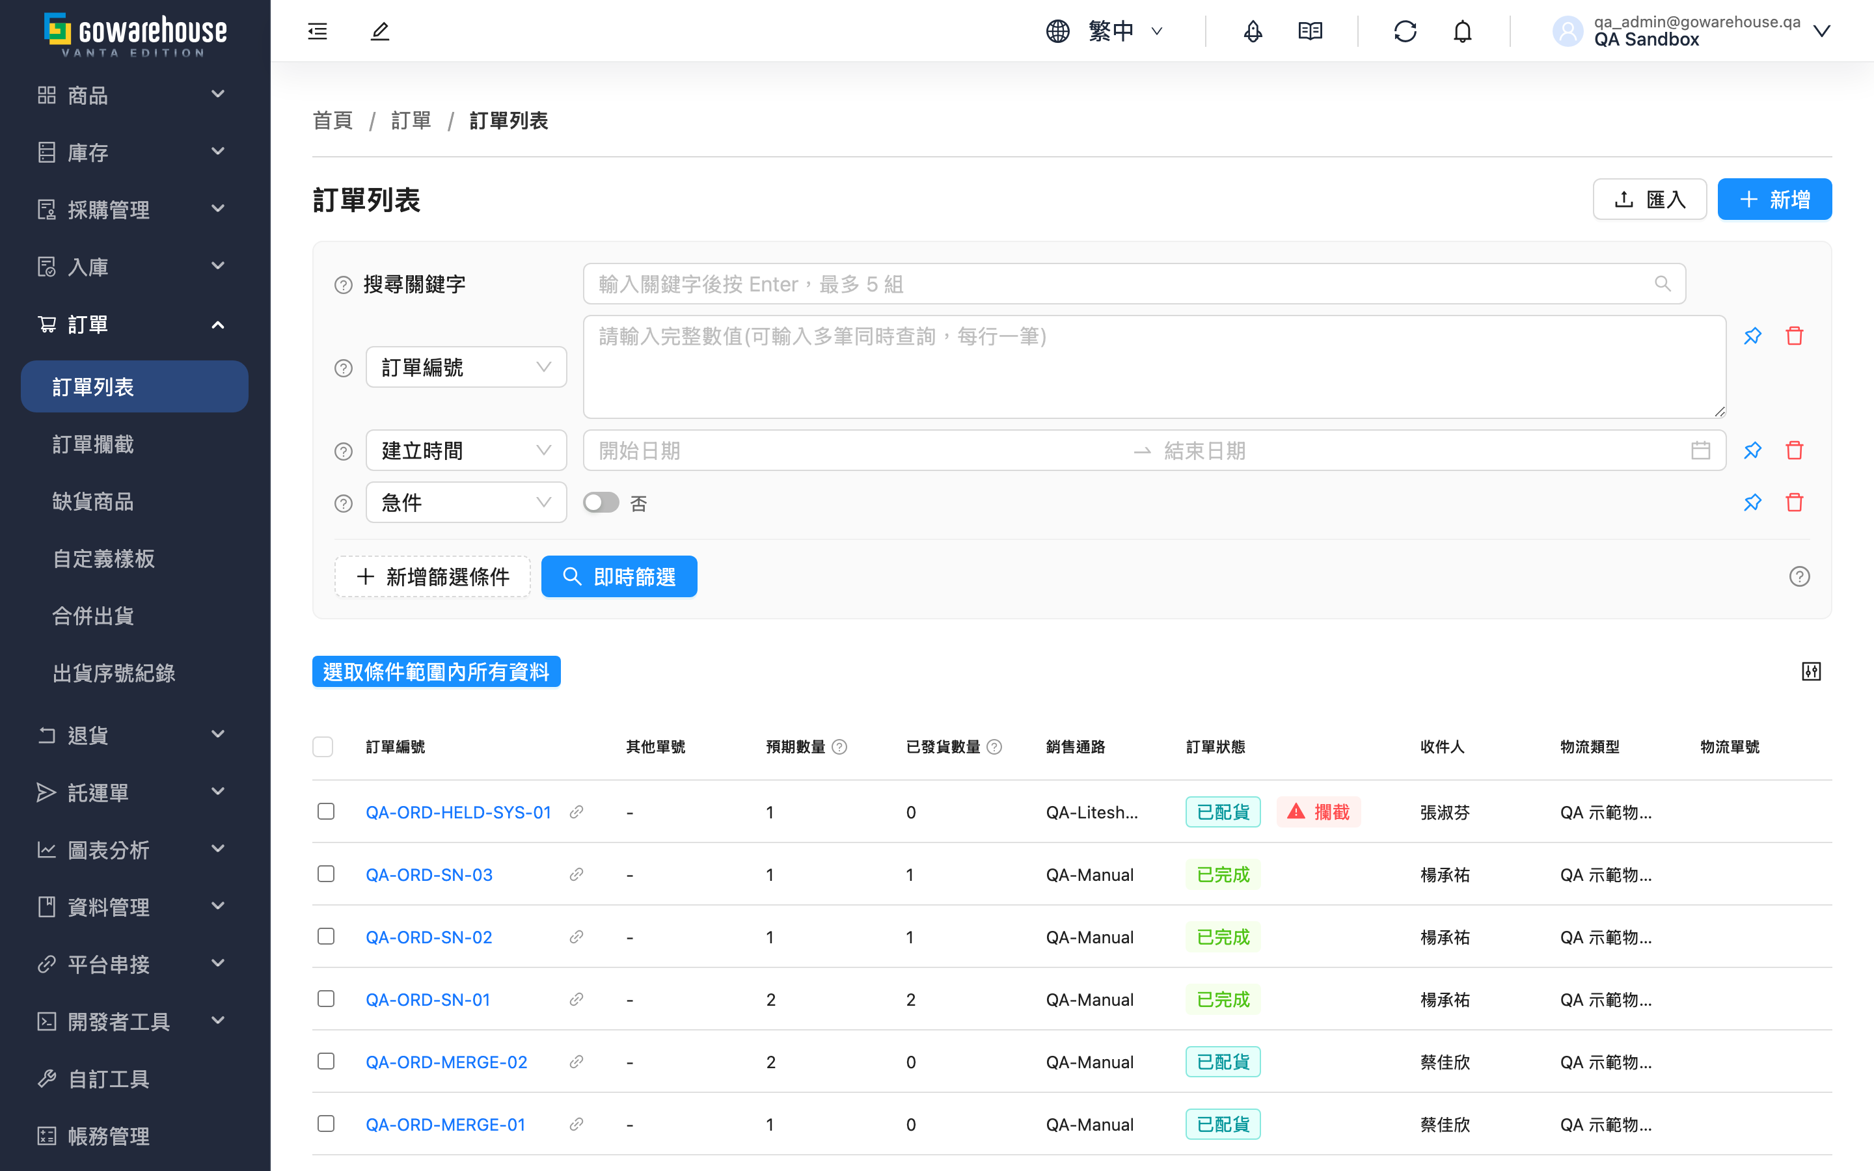The height and width of the screenshot is (1171, 1874).
Task: Delete the 急件 filter row
Action: point(1794,502)
